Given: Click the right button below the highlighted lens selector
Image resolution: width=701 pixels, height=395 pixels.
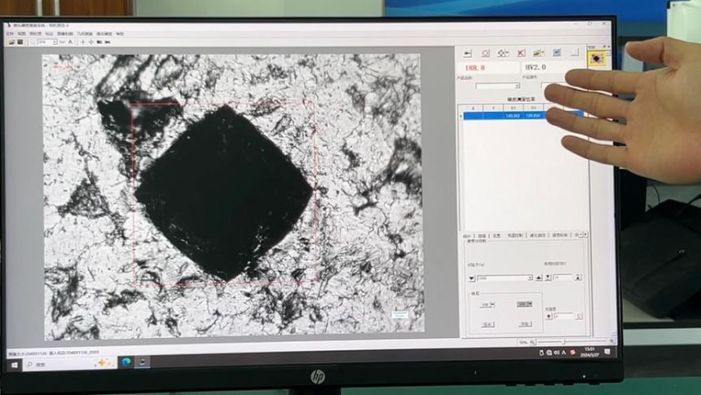Looking at the screenshot, I should [x=525, y=324].
